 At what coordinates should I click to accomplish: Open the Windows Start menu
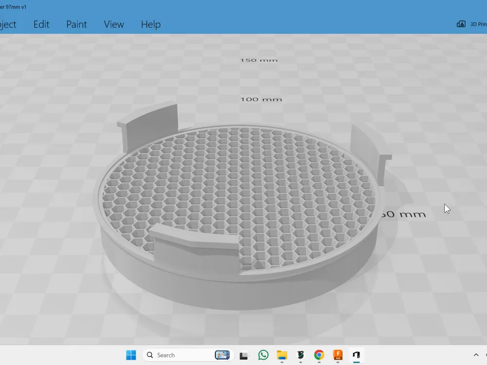(x=131, y=355)
